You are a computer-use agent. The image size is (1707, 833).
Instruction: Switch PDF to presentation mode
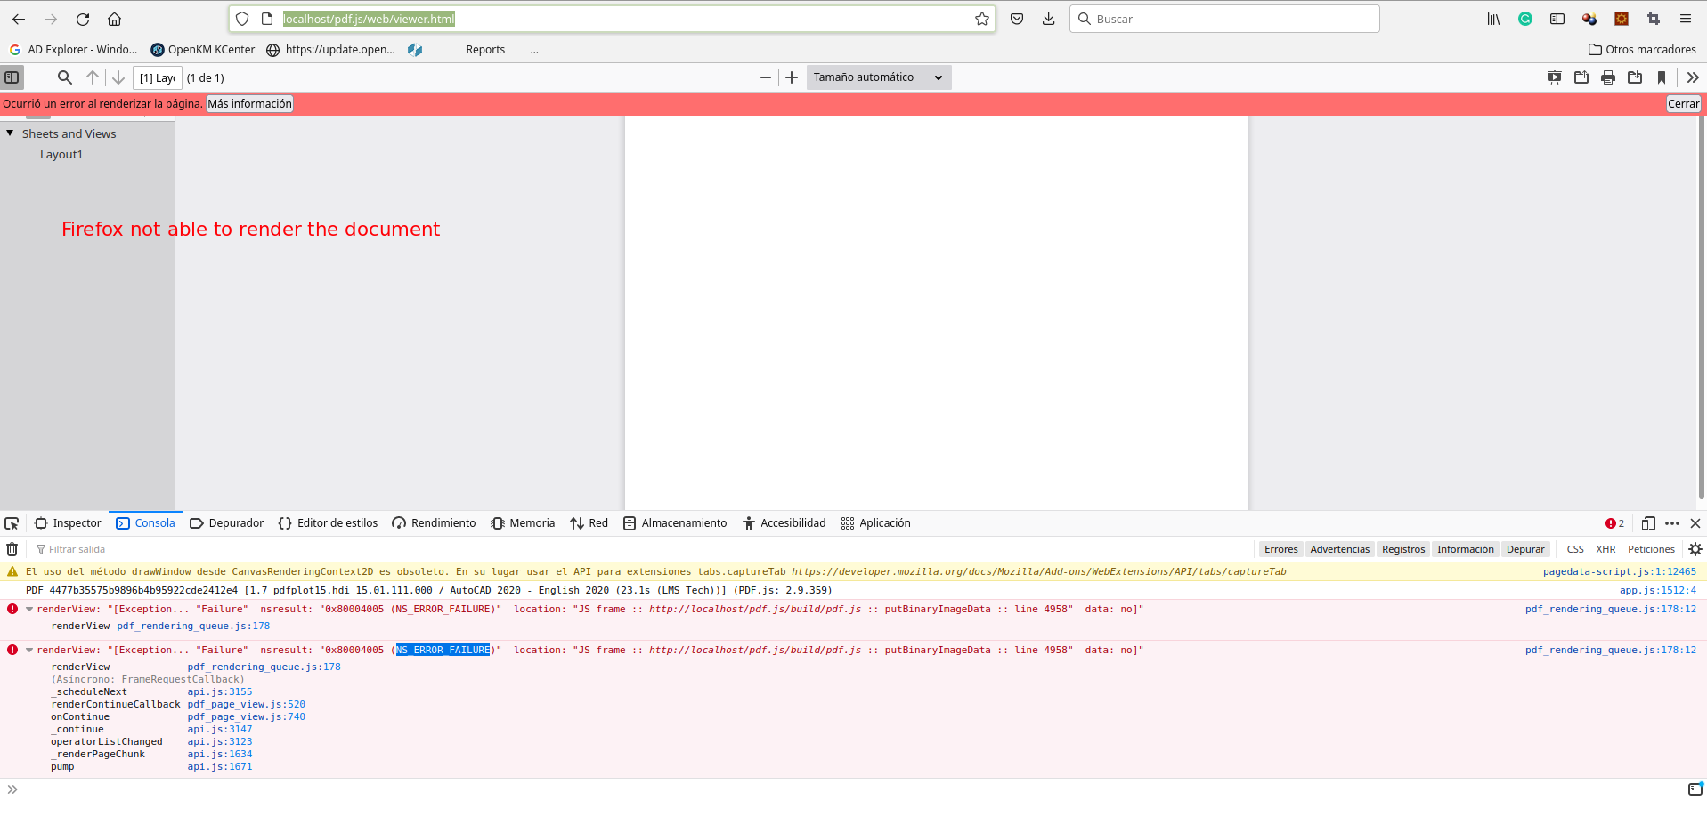(x=1555, y=77)
